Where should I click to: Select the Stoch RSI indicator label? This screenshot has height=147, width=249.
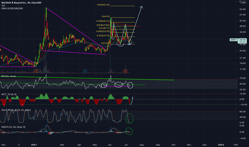[16, 110]
